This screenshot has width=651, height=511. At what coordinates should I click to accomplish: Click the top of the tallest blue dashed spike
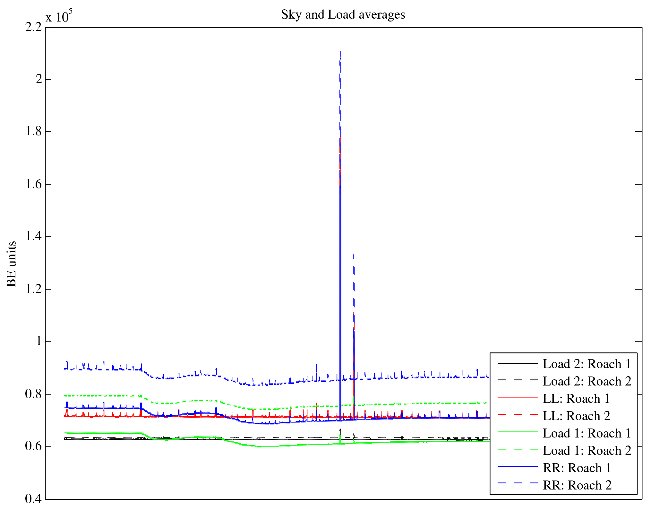[340, 51]
